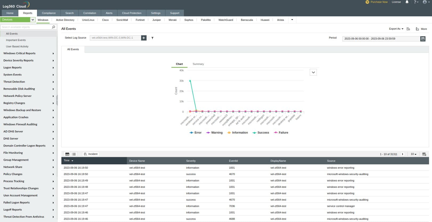This screenshot has width=432, height=222.
Task: Switch to table grid view icon
Action: [67, 154]
